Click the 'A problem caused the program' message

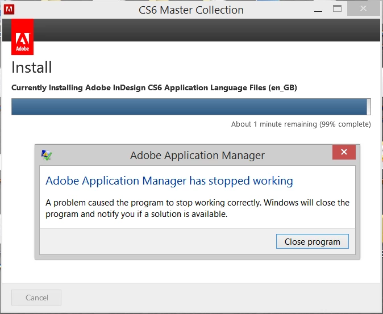pyautogui.click(x=197, y=208)
